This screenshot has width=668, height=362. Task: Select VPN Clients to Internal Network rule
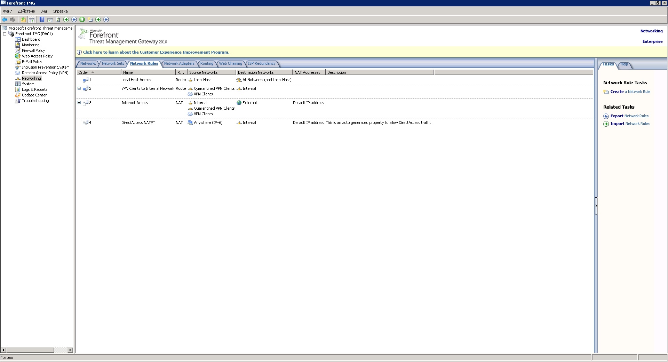(x=148, y=88)
